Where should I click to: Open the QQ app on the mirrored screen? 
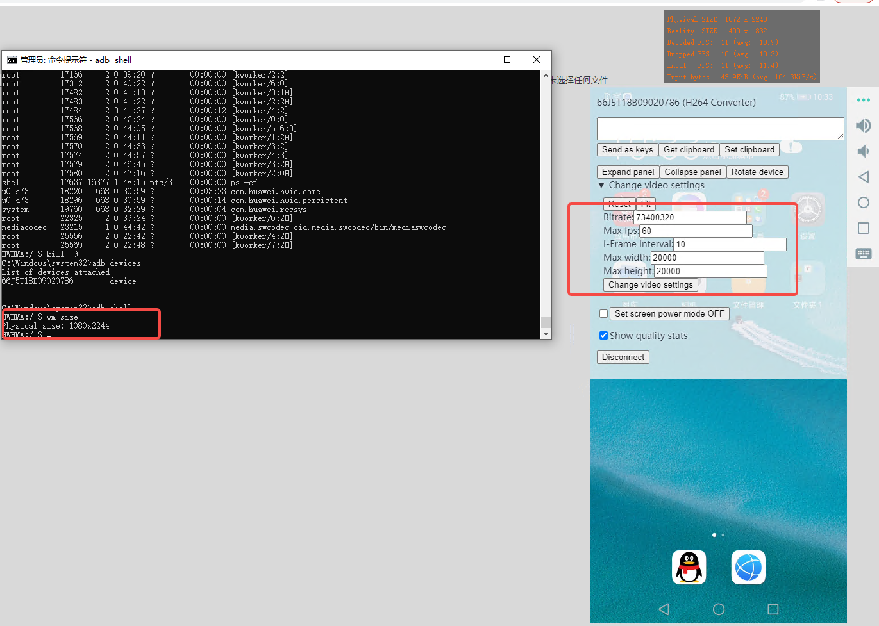coord(689,566)
